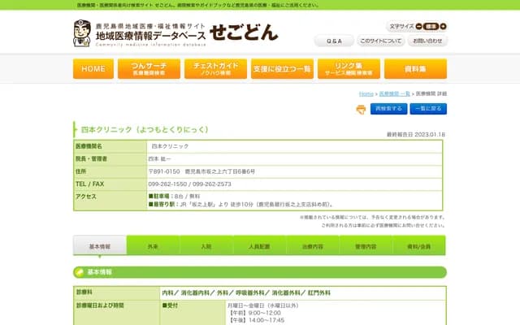Click the ■受付 cell
The height and width of the screenshot is (325, 520).
coord(170,305)
